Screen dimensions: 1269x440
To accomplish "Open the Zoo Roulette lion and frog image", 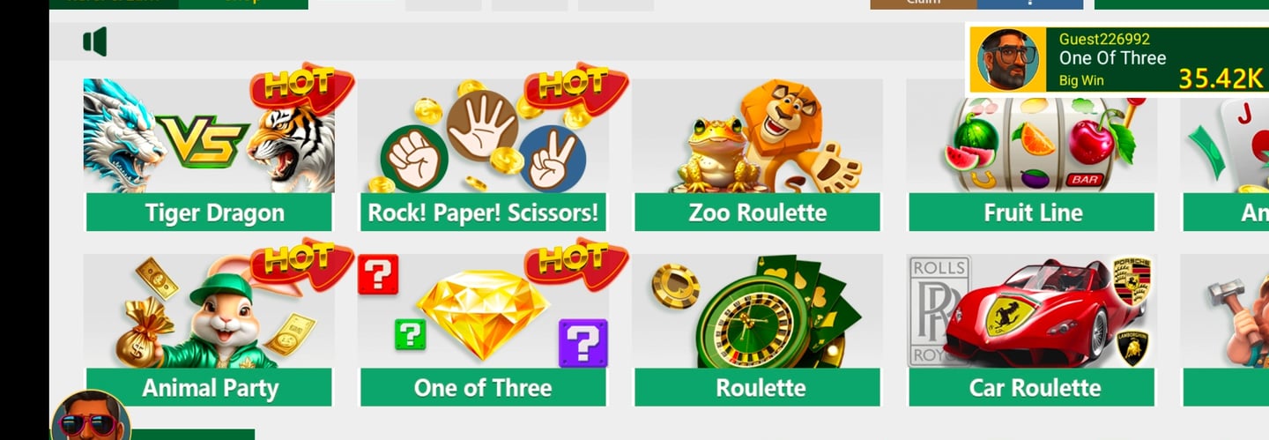I will click(x=758, y=136).
